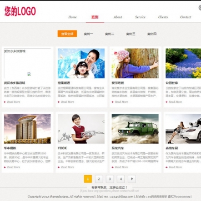Navigate to the Contact page

[x=185, y=17]
